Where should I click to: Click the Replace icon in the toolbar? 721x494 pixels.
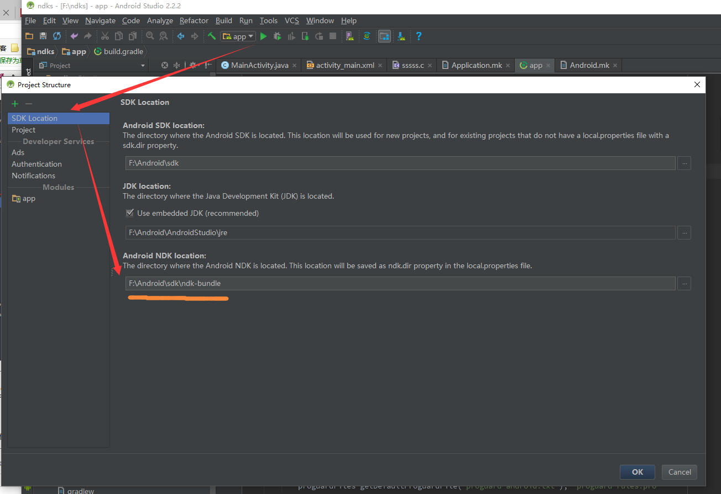coord(164,36)
